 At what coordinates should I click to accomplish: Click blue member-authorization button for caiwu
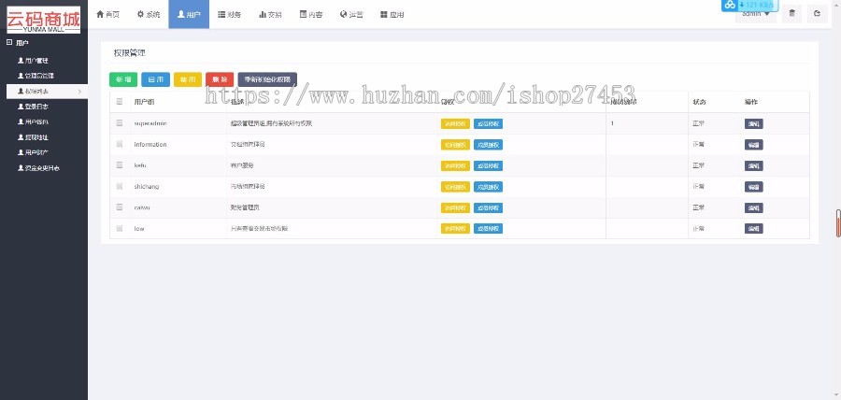click(x=488, y=207)
